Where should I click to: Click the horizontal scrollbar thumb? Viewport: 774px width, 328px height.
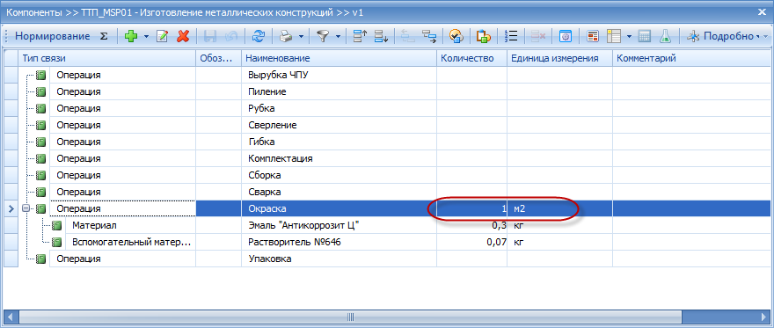click(350, 317)
